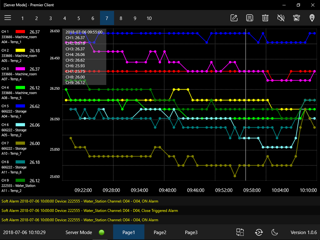320x240 pixels.
Task: Toggle night mode moon icon
Action: coord(275,232)
